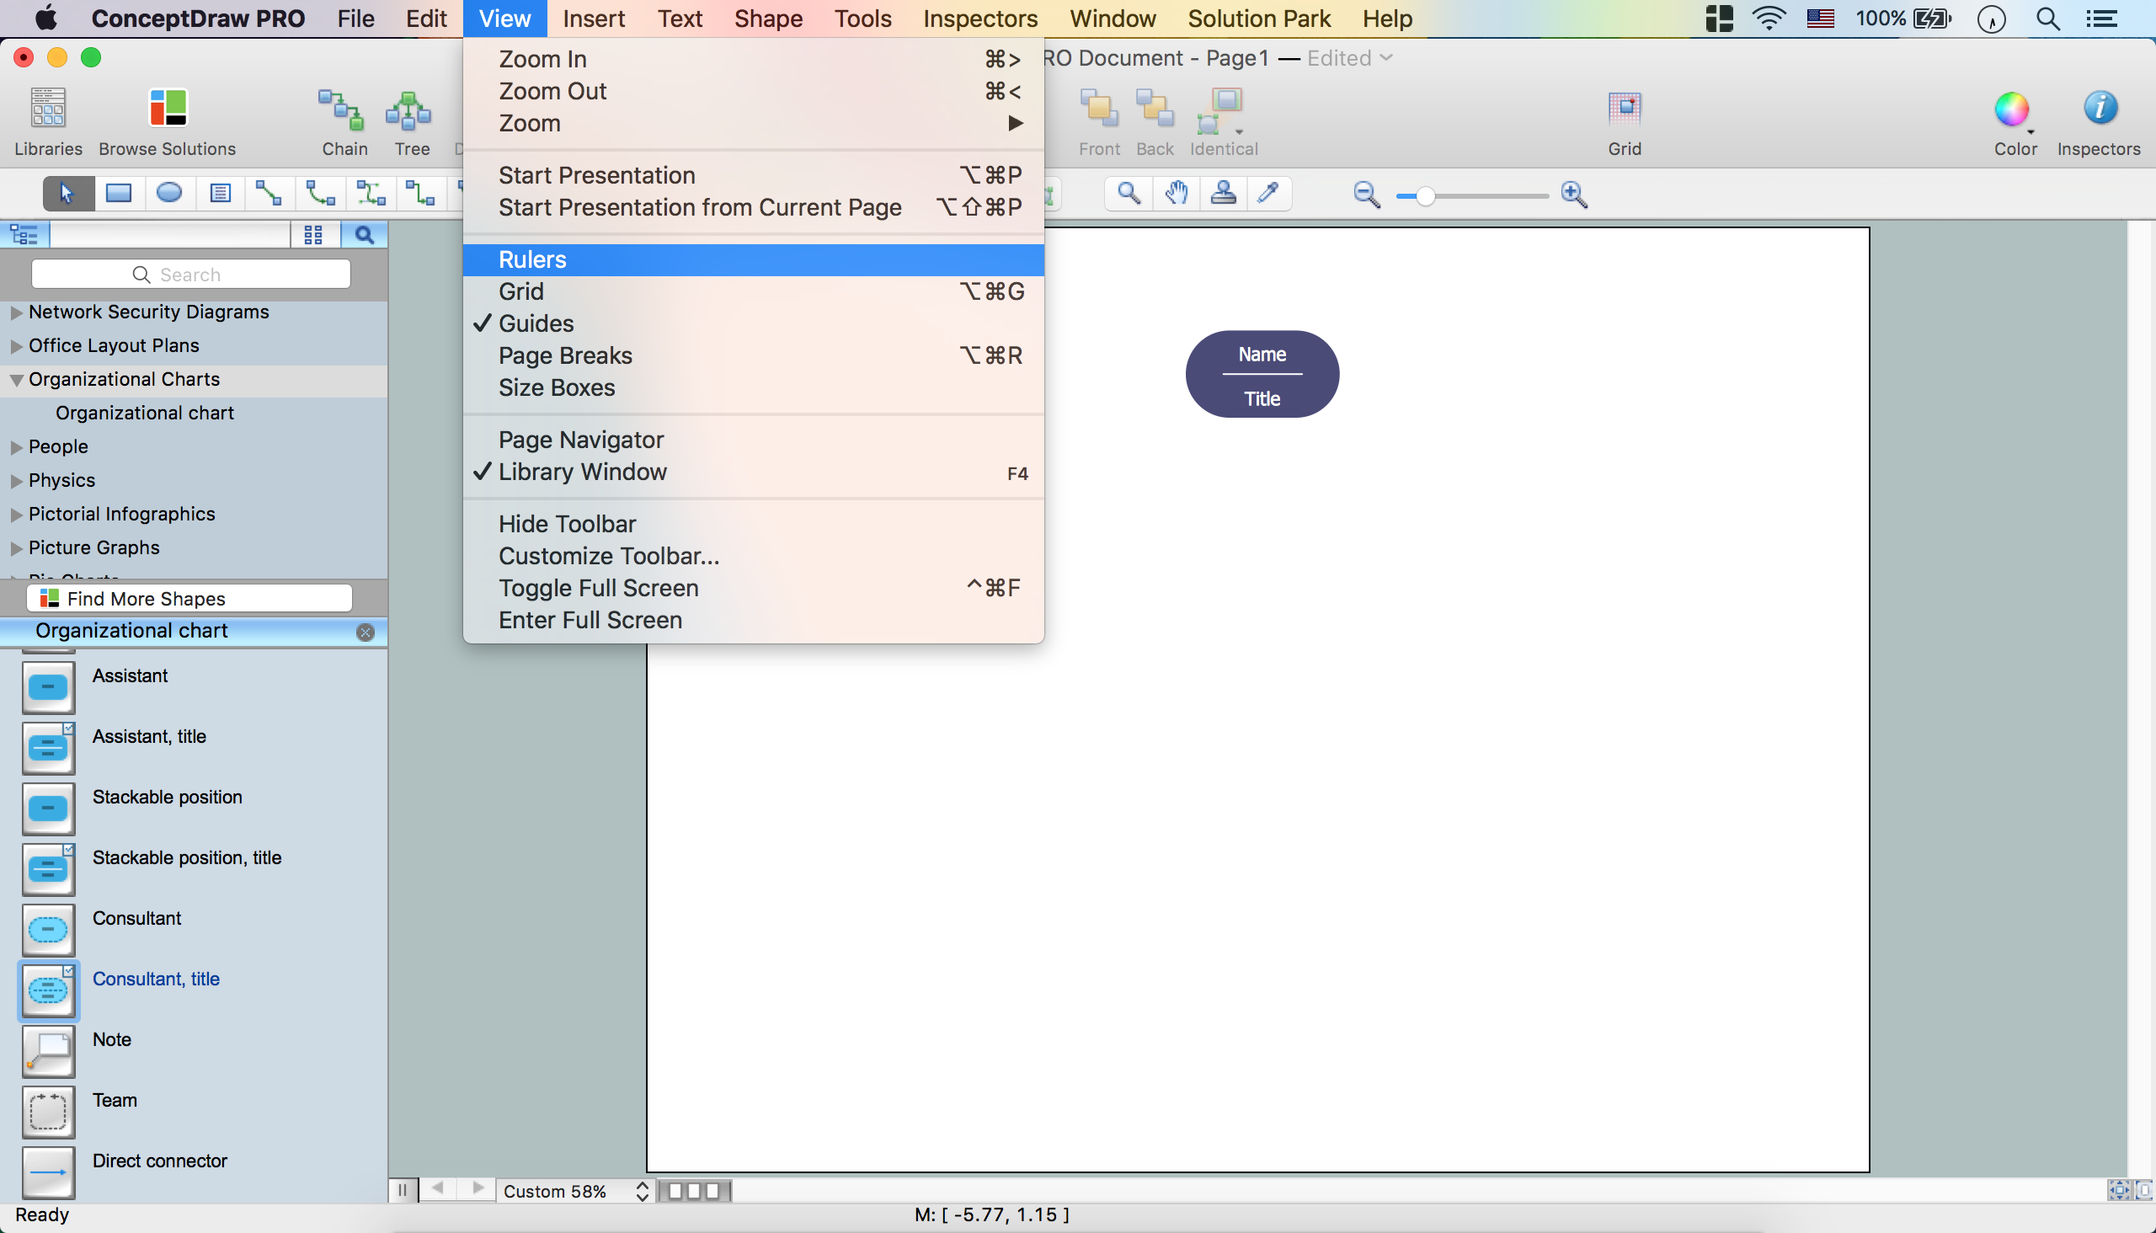Enable Rulers in the View menu

pyautogui.click(x=531, y=259)
